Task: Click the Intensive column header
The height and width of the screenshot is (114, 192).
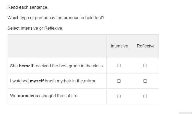Action: [119, 46]
